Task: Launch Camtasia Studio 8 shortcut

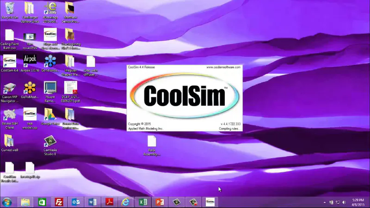Action: click(x=50, y=145)
